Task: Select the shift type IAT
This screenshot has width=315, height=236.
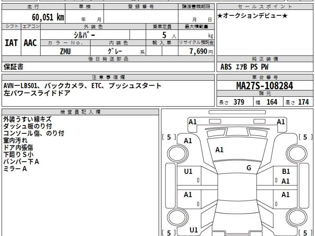Action: coord(11,43)
